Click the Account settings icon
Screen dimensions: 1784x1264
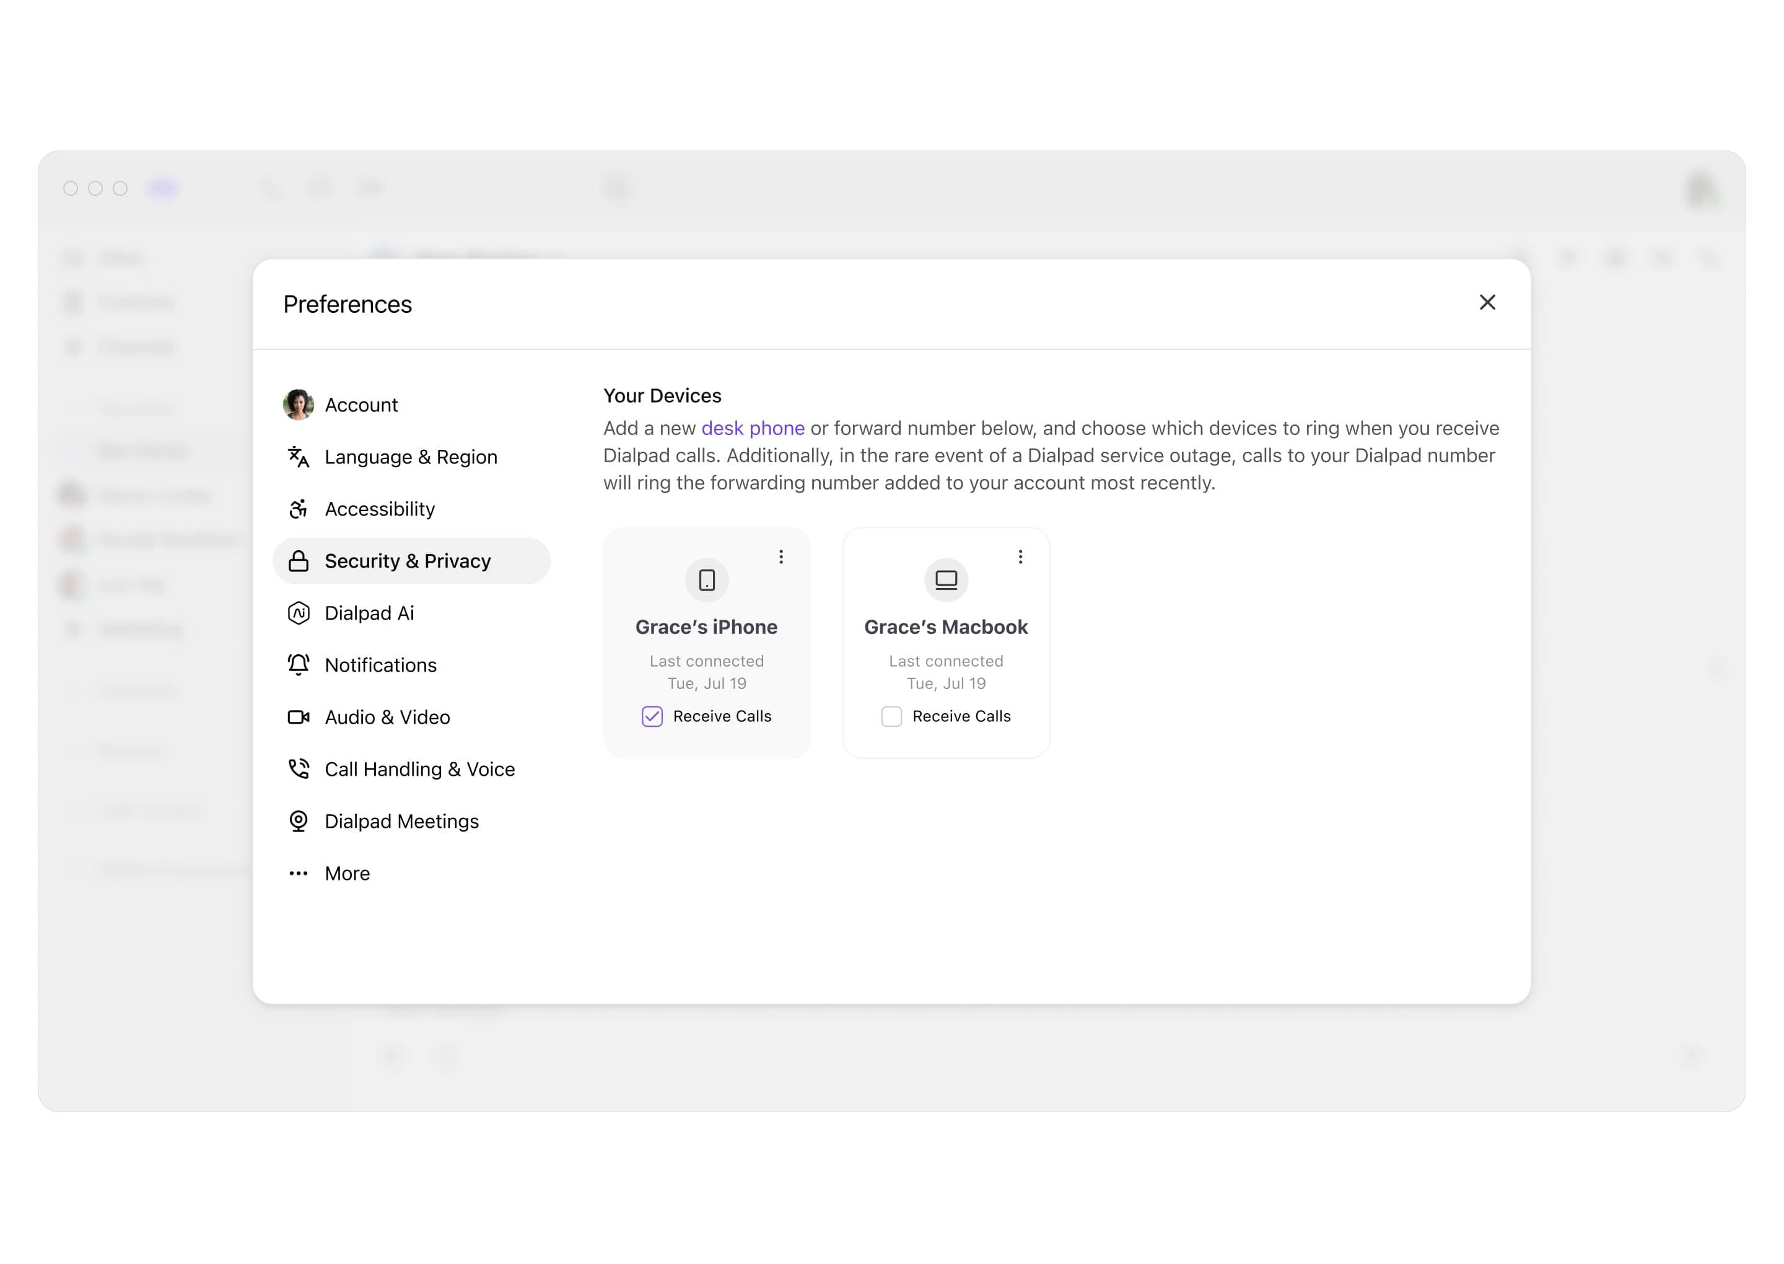click(298, 403)
